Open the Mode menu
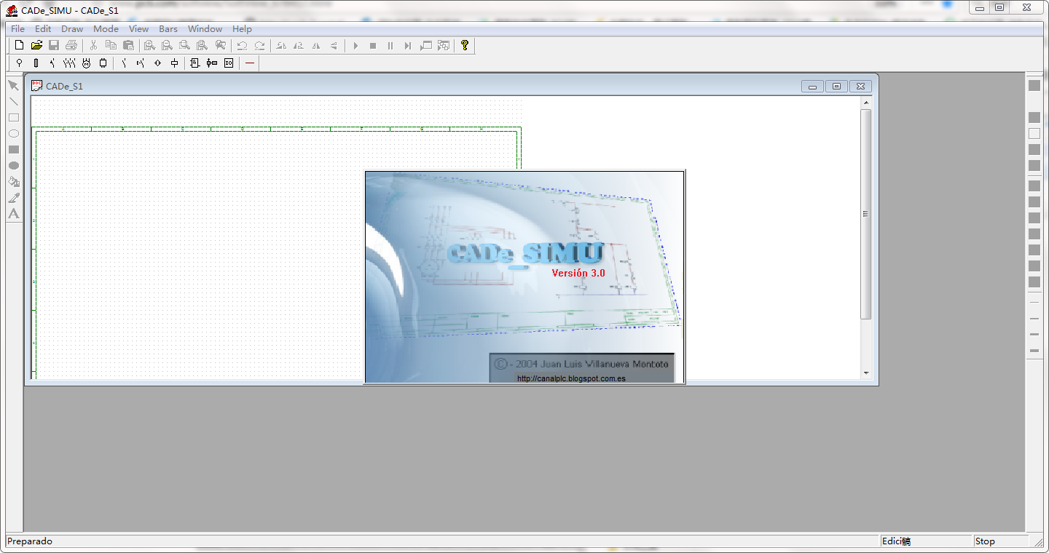1049x553 pixels. (x=106, y=29)
